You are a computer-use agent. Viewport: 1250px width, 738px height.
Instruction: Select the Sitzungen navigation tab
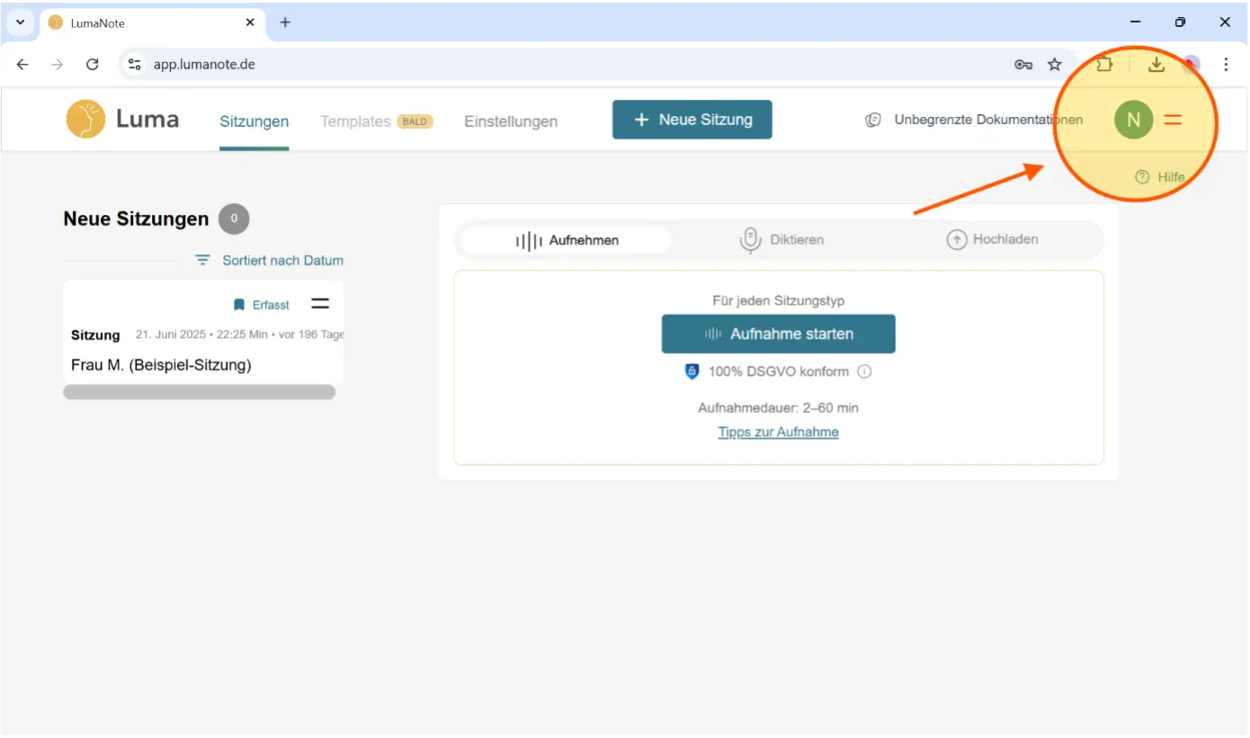254,121
